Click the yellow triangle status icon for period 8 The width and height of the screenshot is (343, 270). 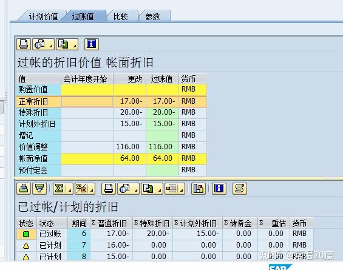click(26, 257)
